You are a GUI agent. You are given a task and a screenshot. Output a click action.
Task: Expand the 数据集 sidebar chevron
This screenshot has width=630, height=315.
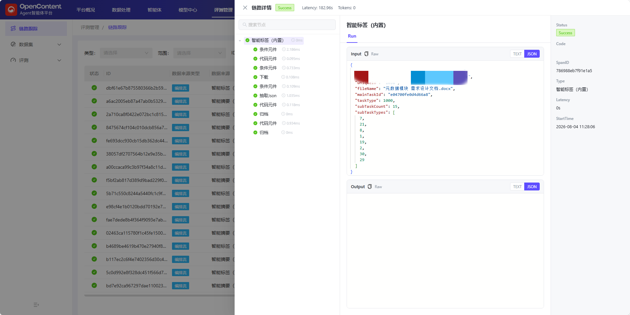[x=59, y=44]
